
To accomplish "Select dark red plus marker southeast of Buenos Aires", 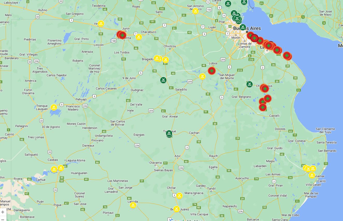I will pos(254,38).
